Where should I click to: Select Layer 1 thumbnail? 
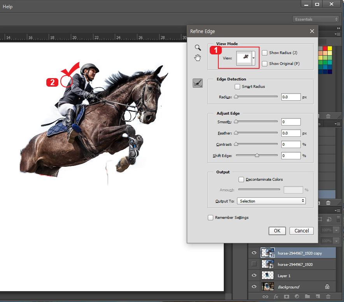[268, 275]
